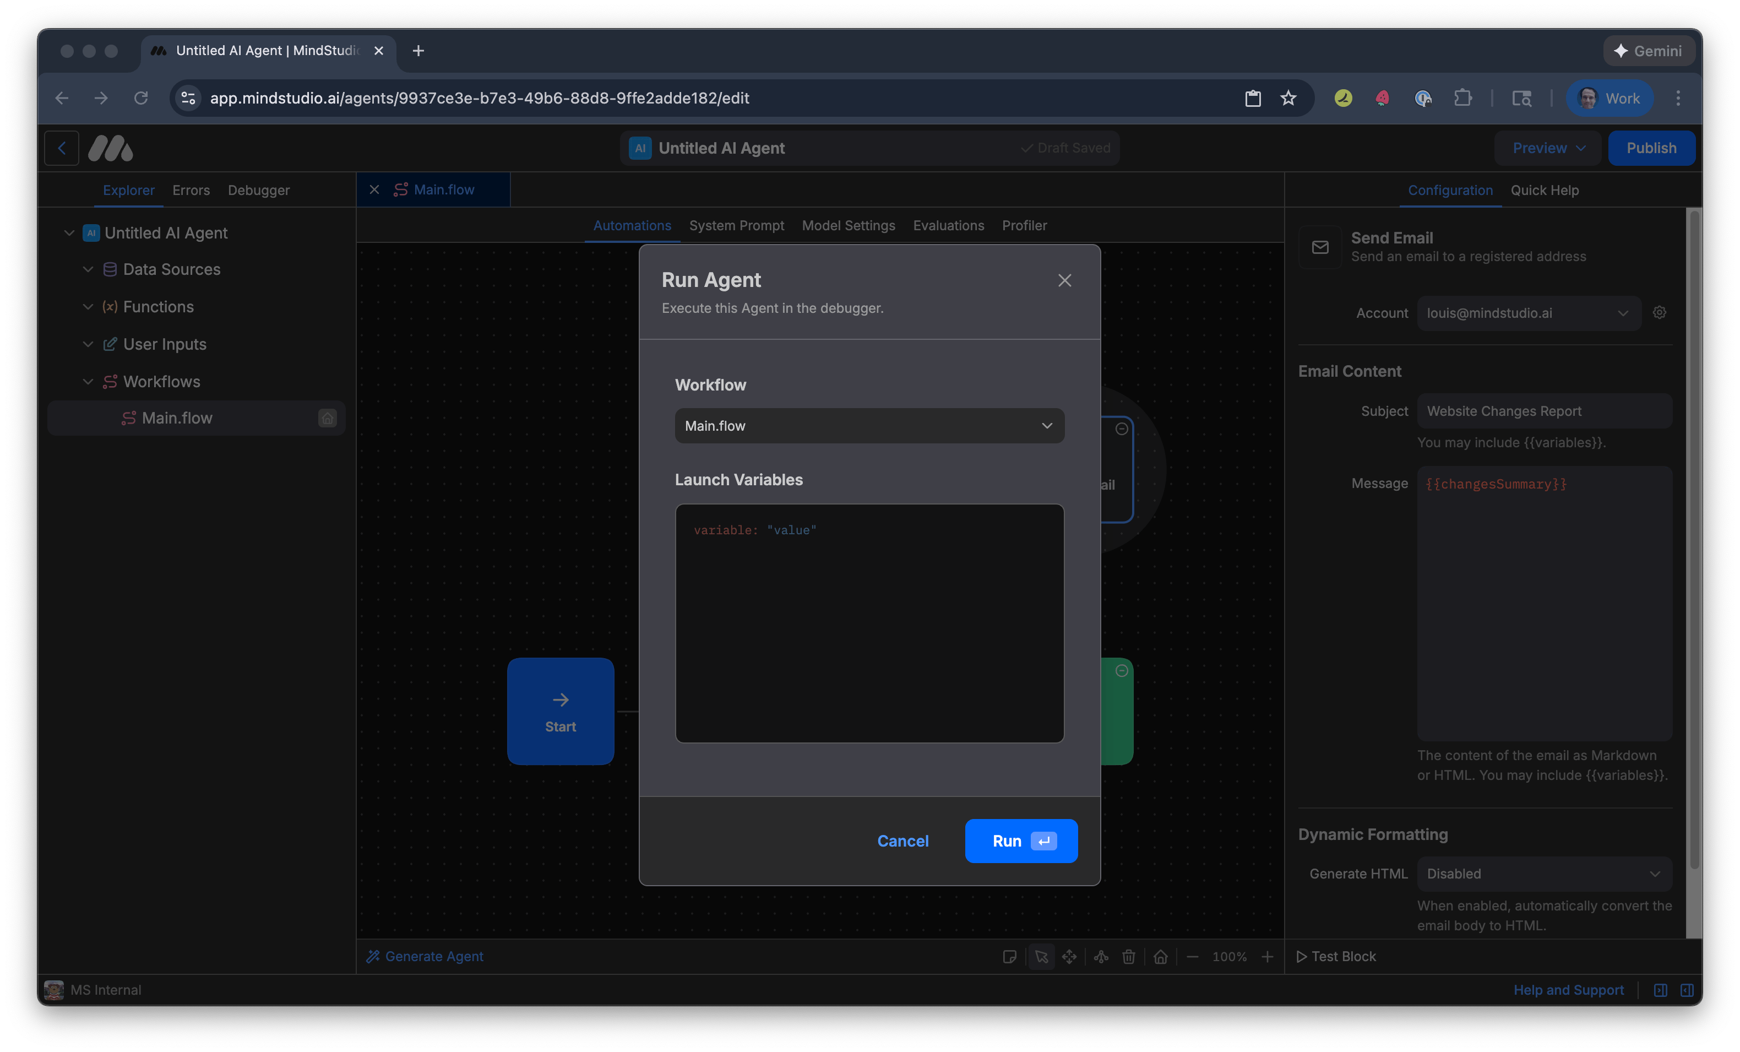This screenshot has width=1740, height=1052.
Task: Open the Workflow dropdown showing Main.flow
Action: [869, 425]
